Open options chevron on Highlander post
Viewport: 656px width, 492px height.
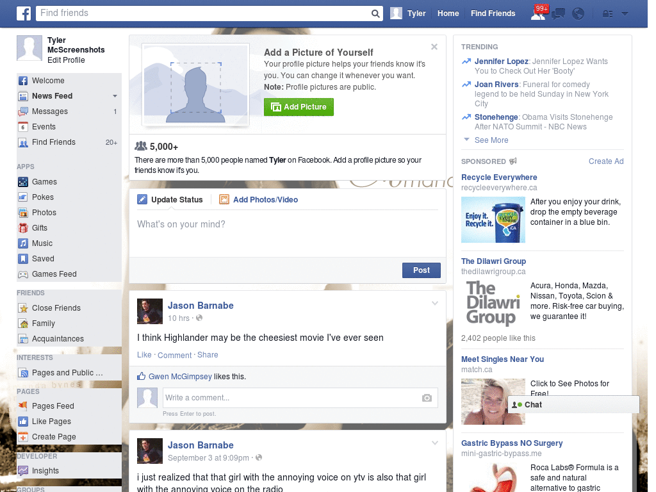(435, 303)
